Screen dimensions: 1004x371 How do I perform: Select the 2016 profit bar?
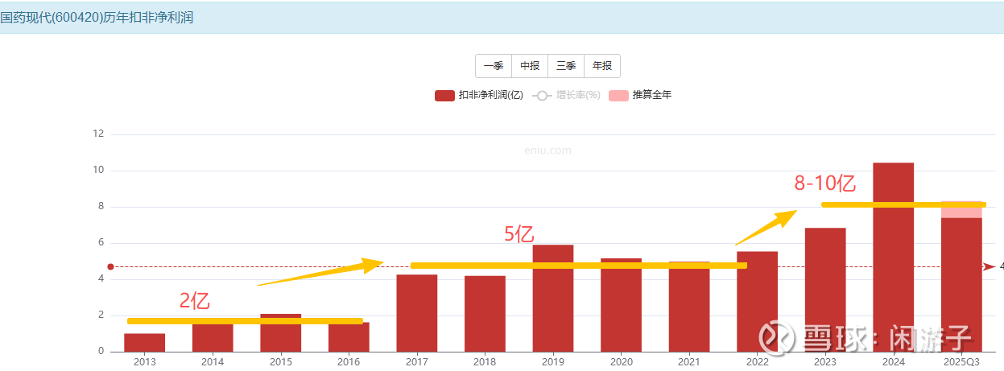(x=349, y=338)
